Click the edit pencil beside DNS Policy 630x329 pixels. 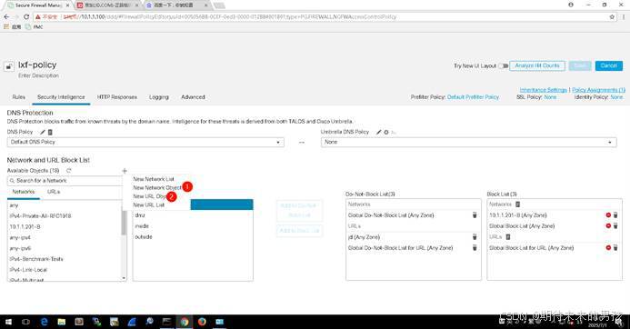click(x=43, y=132)
